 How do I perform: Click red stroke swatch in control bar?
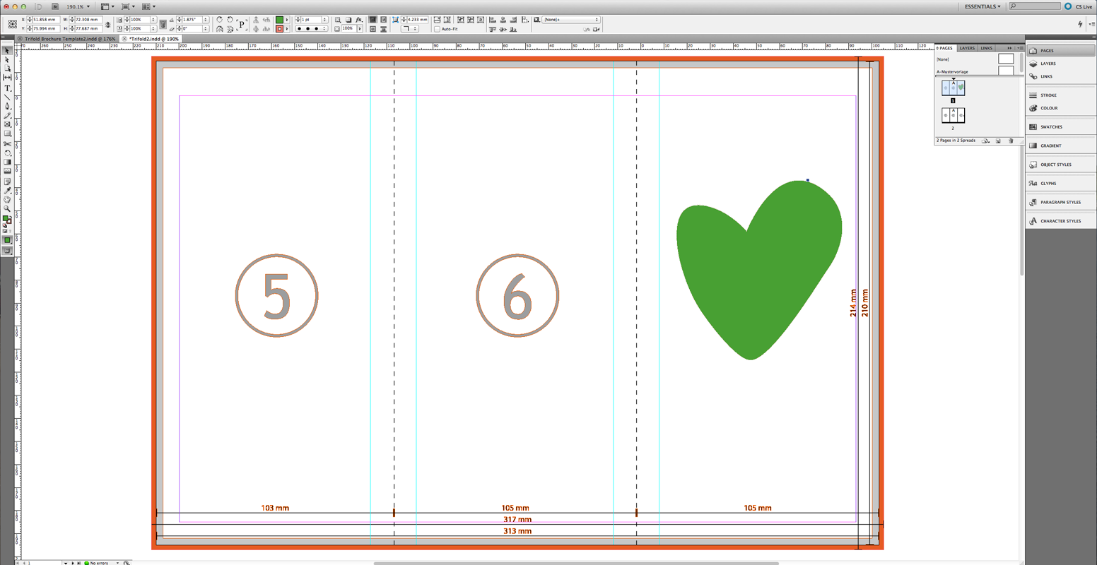pyautogui.click(x=279, y=28)
